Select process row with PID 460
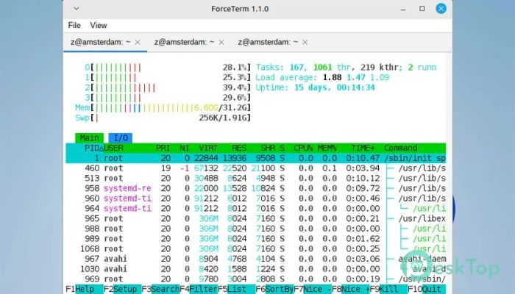The width and height of the screenshot is (515, 294). coord(256,168)
